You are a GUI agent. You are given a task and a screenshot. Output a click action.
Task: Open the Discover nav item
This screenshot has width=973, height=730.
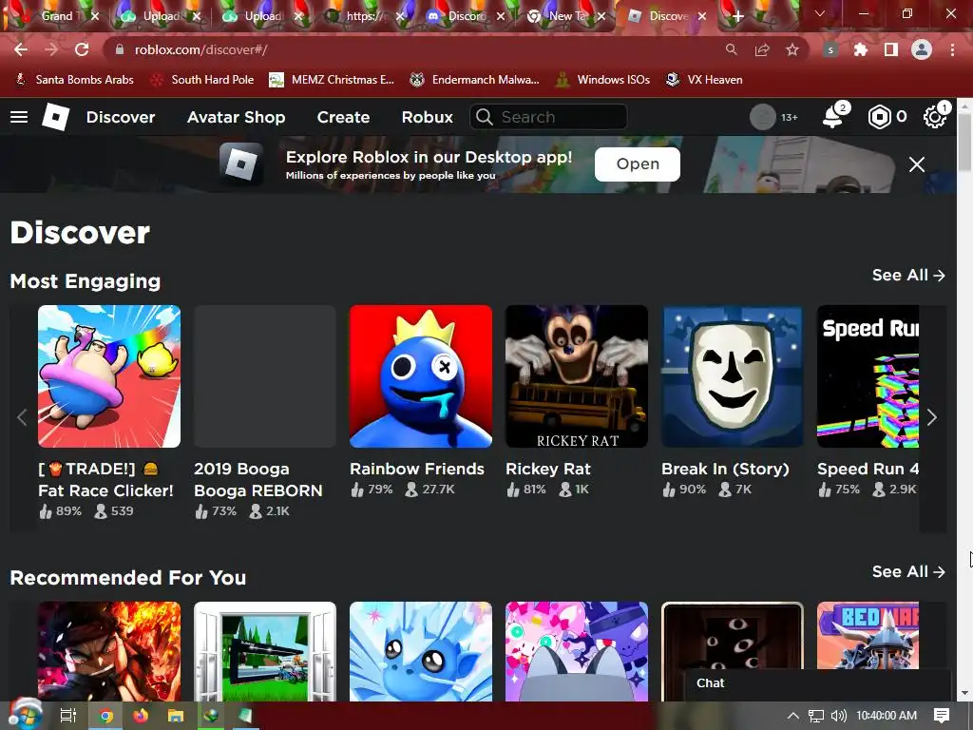(121, 117)
